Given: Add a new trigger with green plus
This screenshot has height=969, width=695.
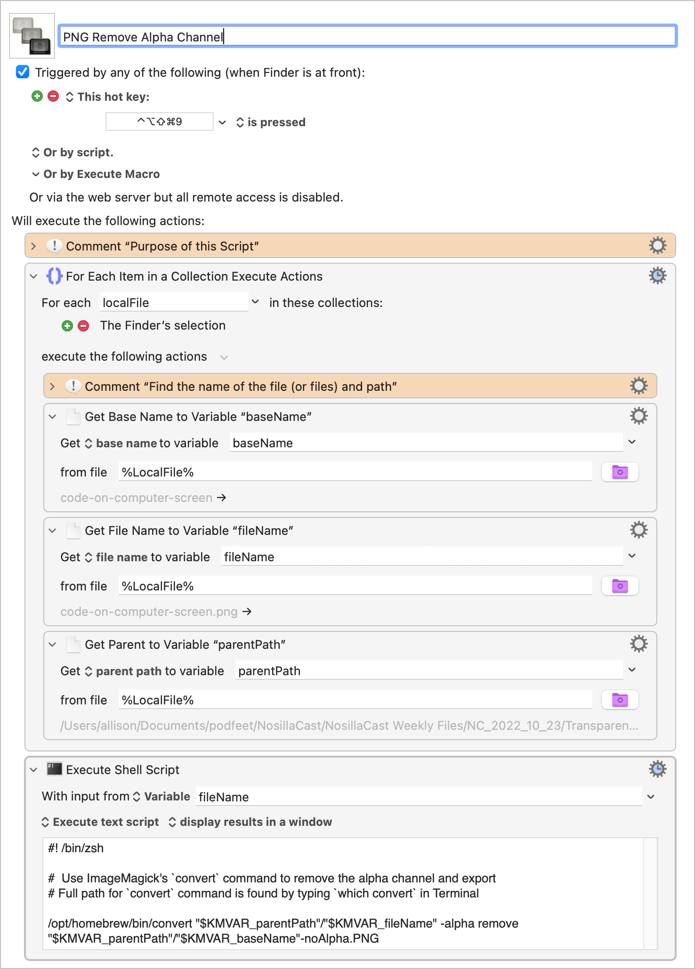Looking at the screenshot, I should coord(37,97).
